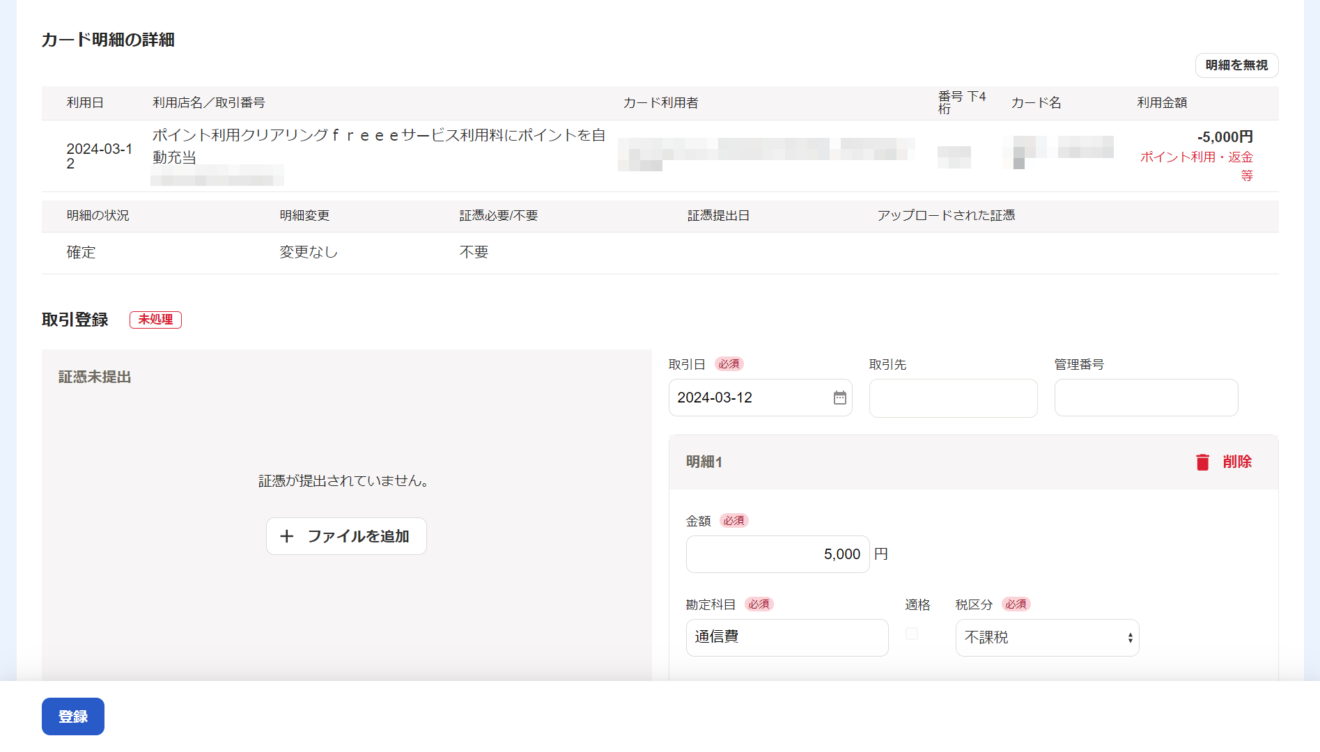The width and height of the screenshot is (1320, 752).
Task: Click the 明細1 section header
Action: pyautogui.click(x=973, y=462)
